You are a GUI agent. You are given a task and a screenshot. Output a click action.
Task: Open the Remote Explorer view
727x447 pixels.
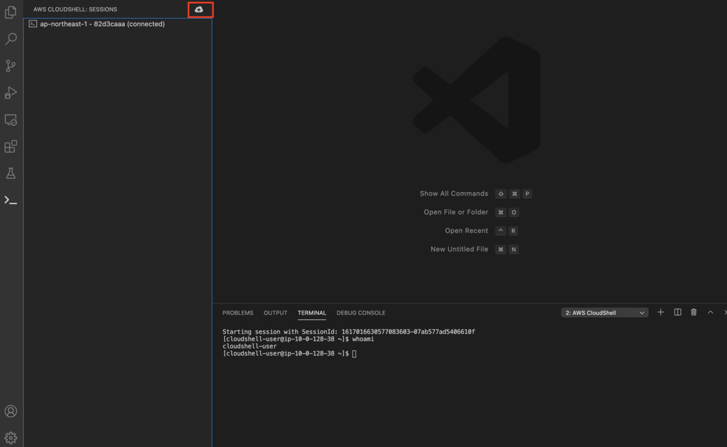tap(10, 120)
